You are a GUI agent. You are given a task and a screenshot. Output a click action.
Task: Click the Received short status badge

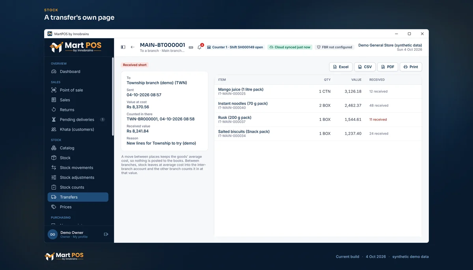coord(135,65)
